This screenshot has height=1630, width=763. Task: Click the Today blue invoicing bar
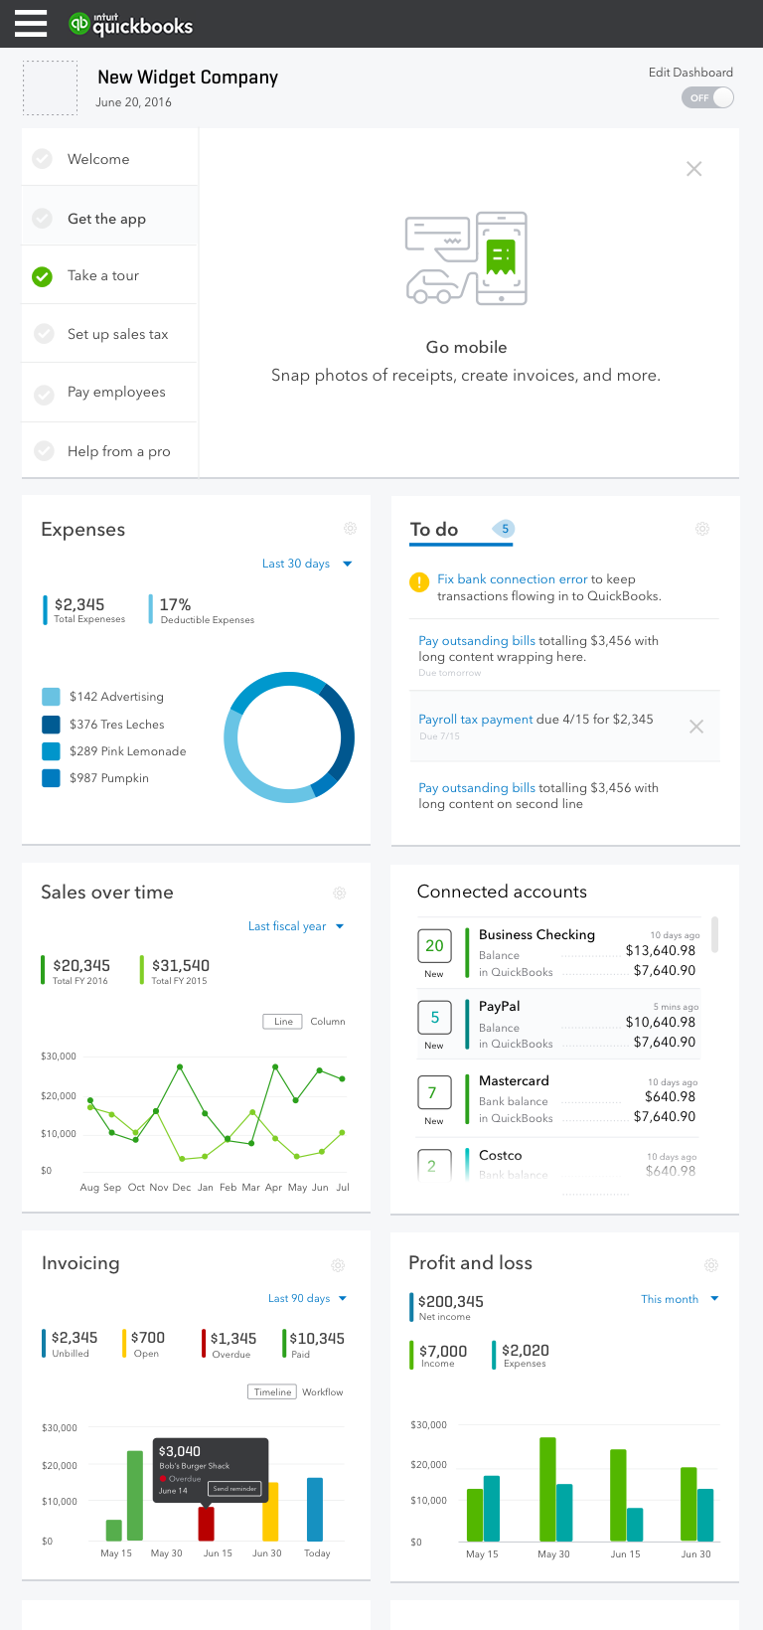pyautogui.click(x=315, y=1509)
